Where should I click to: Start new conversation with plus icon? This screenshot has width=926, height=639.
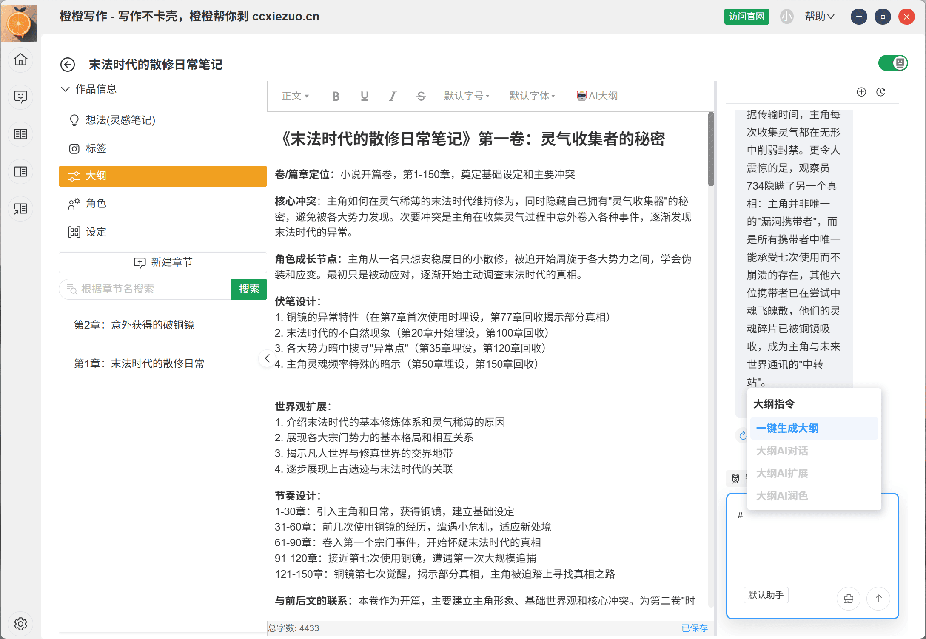(x=861, y=92)
